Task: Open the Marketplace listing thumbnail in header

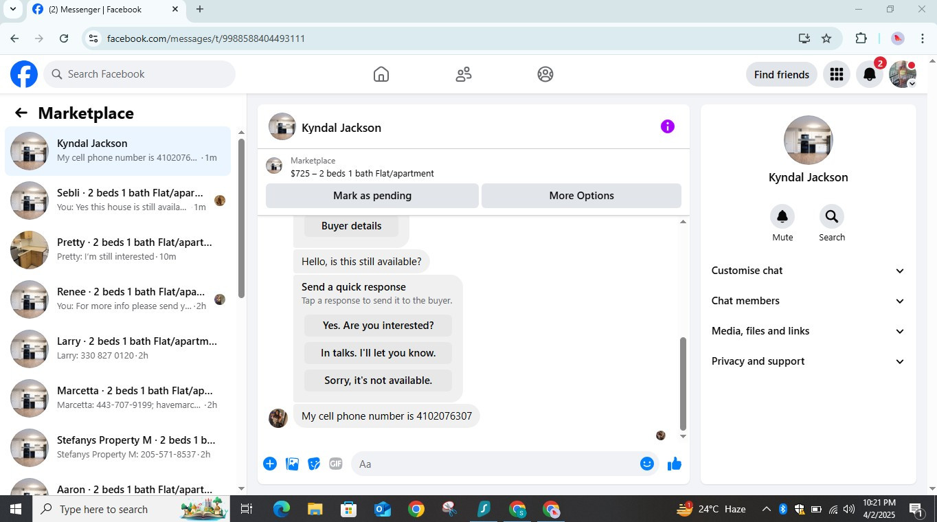Action: 274,166
